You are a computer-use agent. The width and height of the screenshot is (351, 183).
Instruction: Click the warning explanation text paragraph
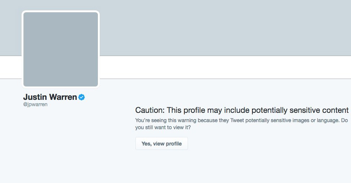pos(241,124)
